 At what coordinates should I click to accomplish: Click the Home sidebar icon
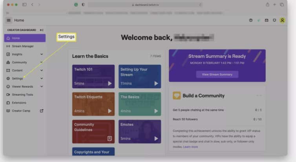click(x=8, y=38)
